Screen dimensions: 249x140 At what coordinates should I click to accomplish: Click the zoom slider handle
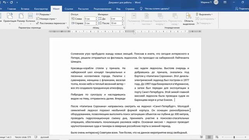[234, 137]
